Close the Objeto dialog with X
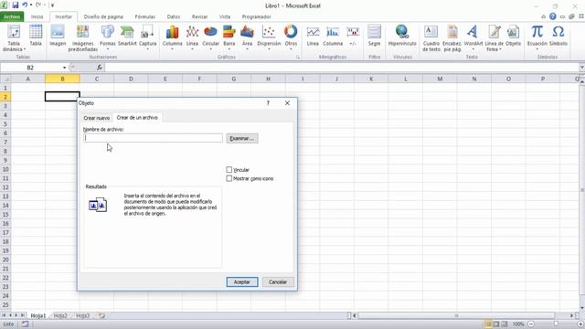Viewport: 585px width, 329px height. 287,103
